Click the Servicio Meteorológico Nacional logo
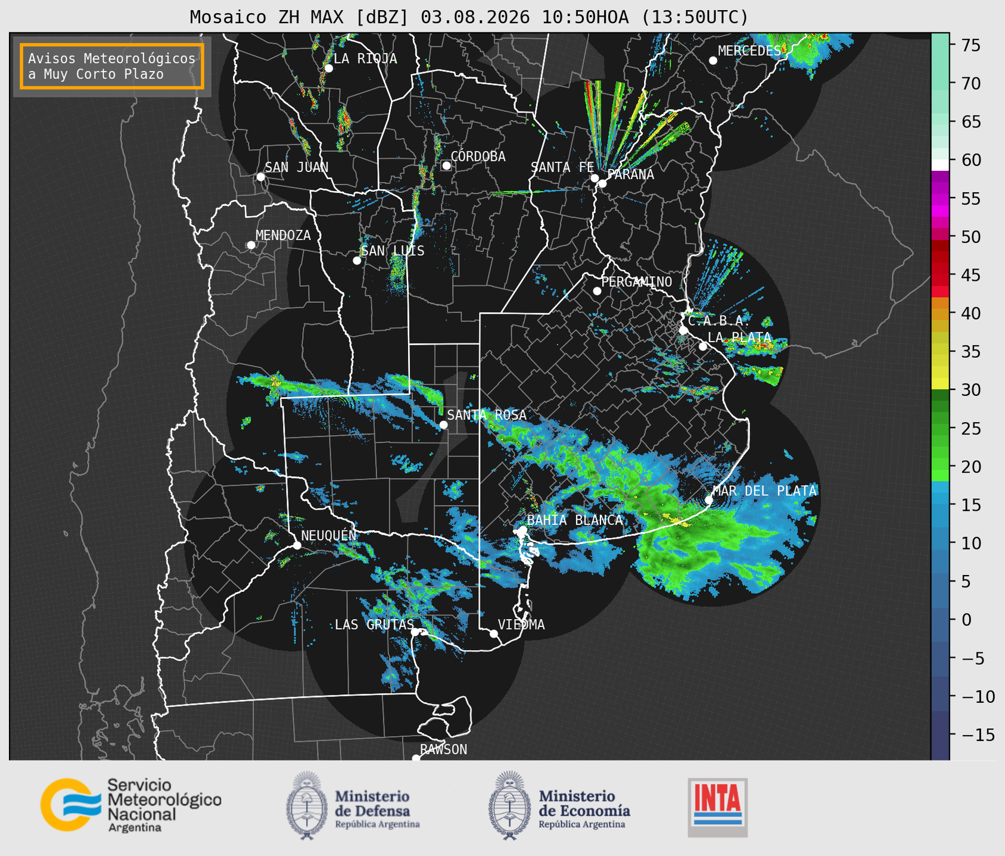This screenshot has width=1005, height=856. pyautogui.click(x=130, y=805)
